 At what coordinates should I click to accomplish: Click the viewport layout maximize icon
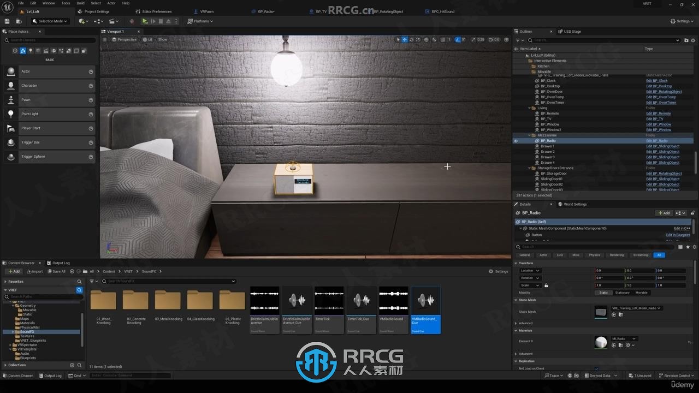(507, 39)
